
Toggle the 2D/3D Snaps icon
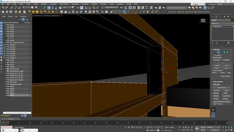pos(86,8)
